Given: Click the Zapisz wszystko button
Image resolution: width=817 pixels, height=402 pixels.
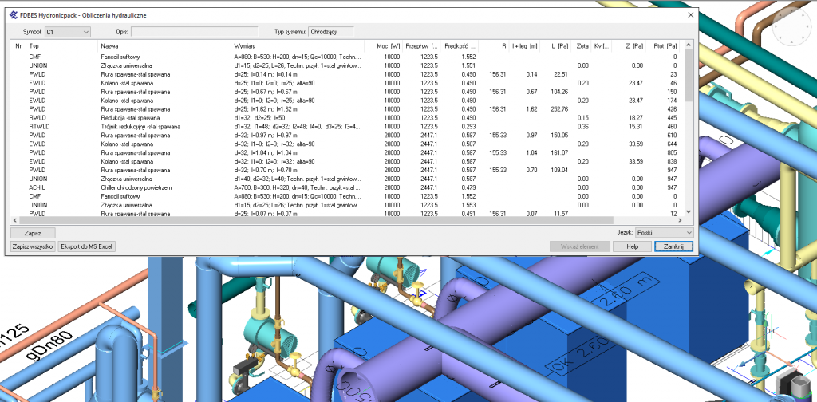Looking at the screenshot, I should 33,247.
